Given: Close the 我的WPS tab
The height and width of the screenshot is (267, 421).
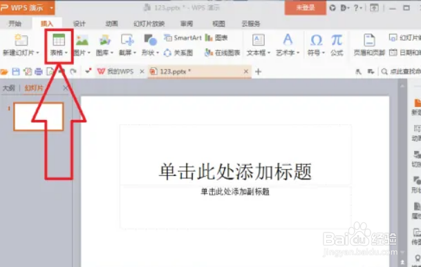Looking at the screenshot, I should (142, 71).
